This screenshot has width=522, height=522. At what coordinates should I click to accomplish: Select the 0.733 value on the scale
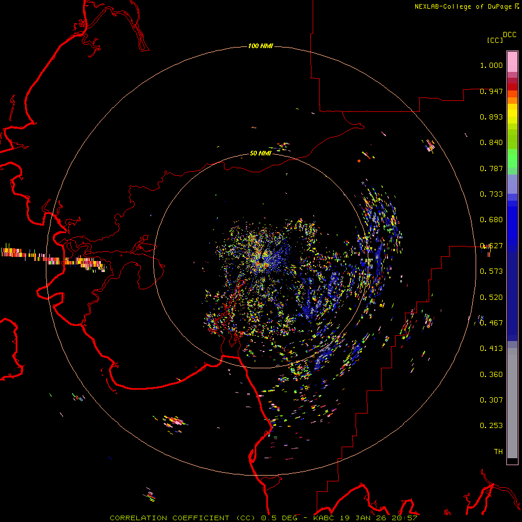[491, 194]
